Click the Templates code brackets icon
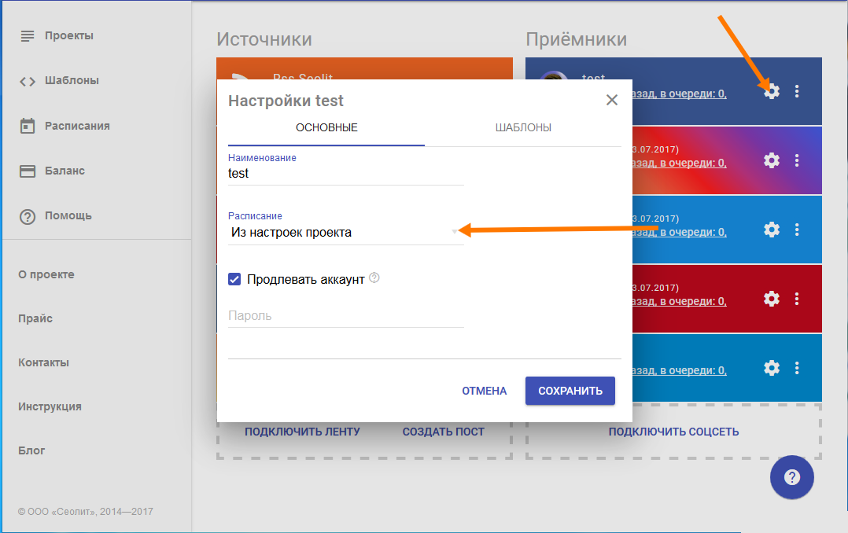This screenshot has height=533, width=848. tap(28, 81)
